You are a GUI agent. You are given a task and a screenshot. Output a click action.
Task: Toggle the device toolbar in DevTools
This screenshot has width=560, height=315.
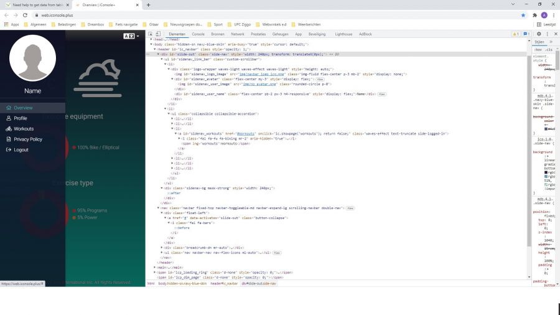(158, 34)
